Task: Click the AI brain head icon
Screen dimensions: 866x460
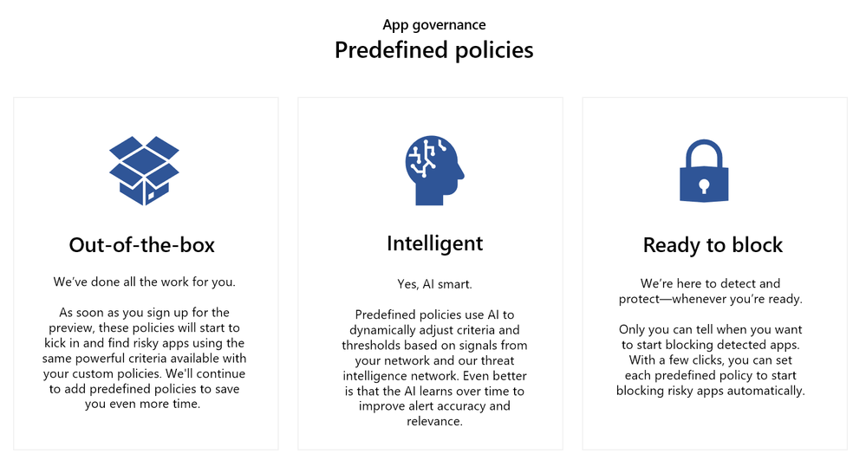Action: pos(434,171)
